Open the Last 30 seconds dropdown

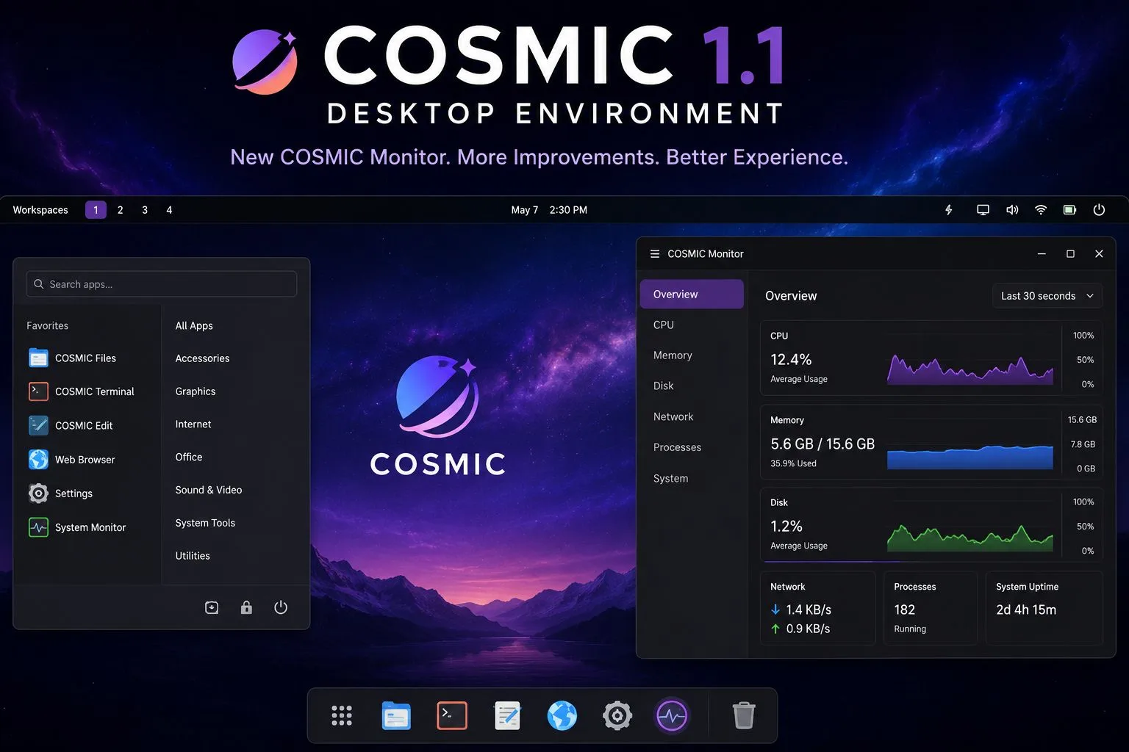pos(1047,296)
